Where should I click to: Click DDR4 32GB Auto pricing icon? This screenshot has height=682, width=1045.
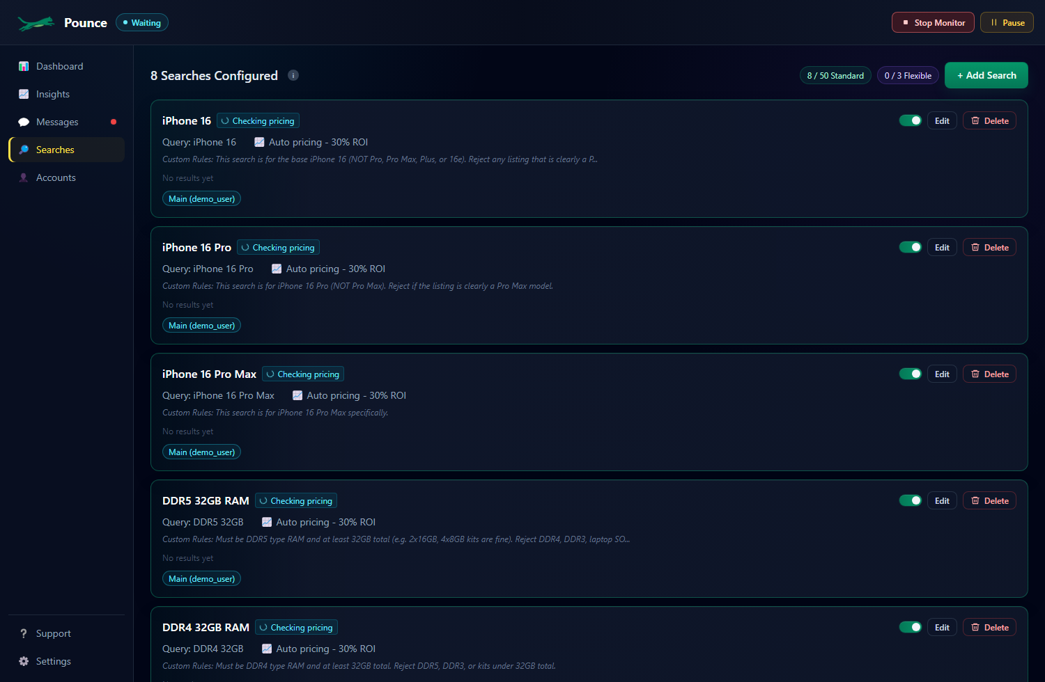[267, 649]
